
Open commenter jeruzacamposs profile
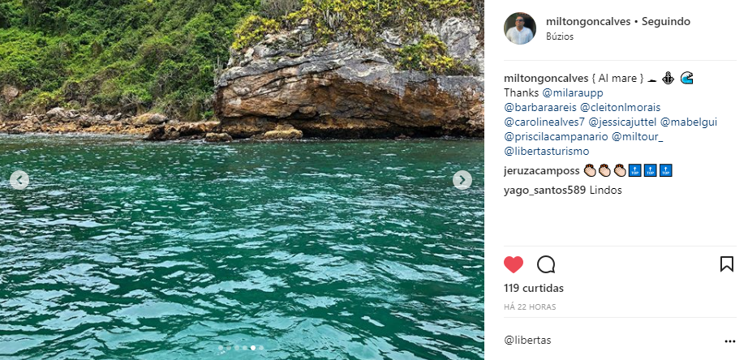tap(542, 171)
